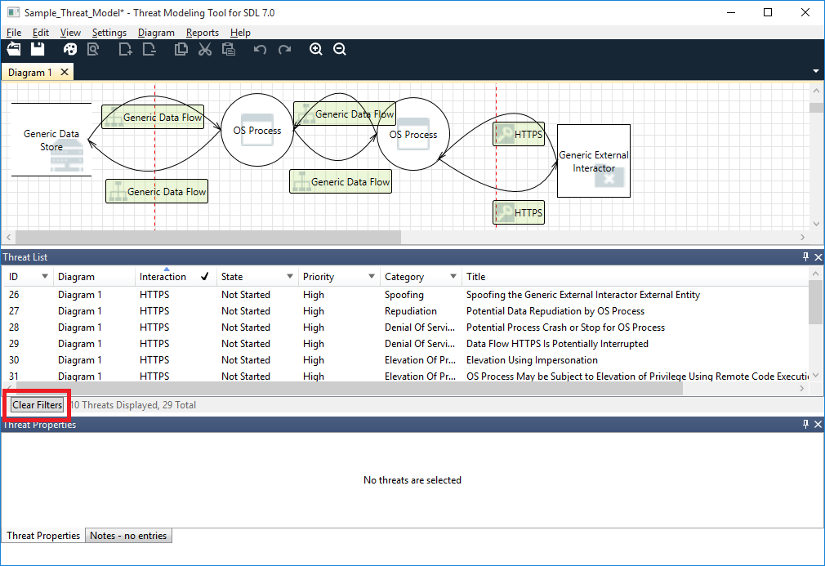Open the State column filter dropdown
This screenshot has height=566, width=825.
point(288,277)
